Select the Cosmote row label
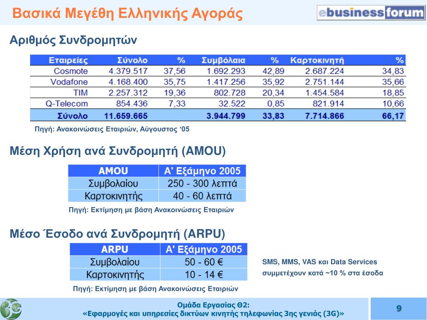The height and width of the screenshot is (320, 427). click(x=71, y=71)
